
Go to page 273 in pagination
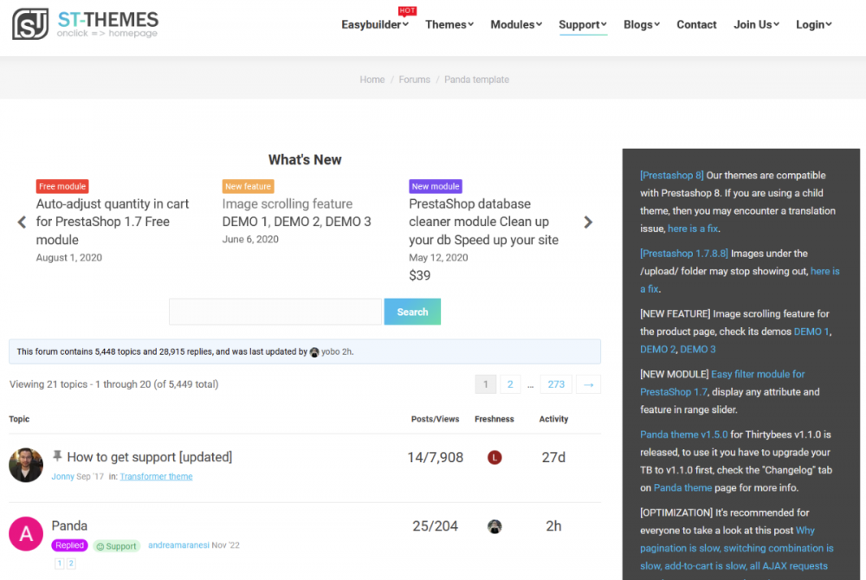(556, 384)
